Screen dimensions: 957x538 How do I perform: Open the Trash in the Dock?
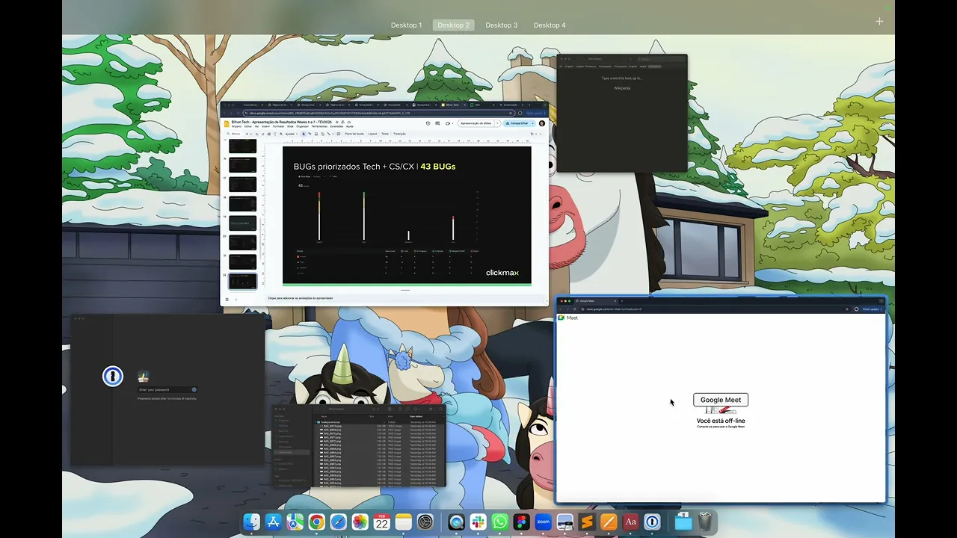point(705,522)
